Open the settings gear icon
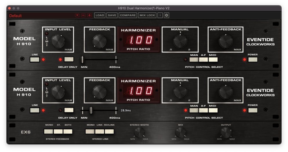 [166, 15]
